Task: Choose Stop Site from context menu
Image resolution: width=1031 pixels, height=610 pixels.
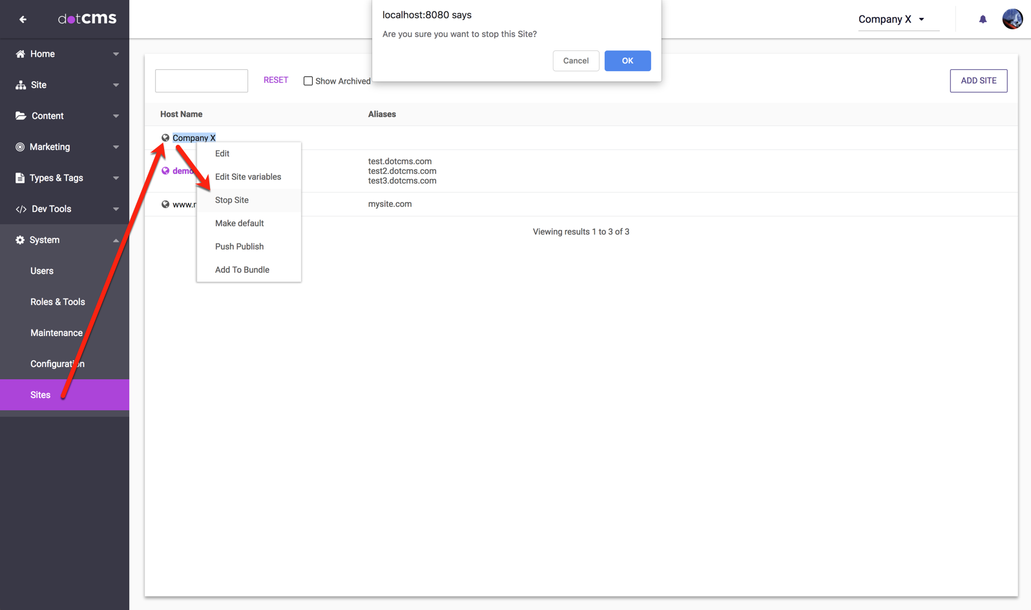Action: point(232,200)
